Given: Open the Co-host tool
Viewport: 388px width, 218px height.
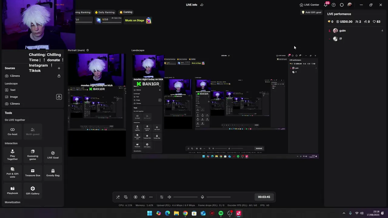Looking at the screenshot, I should click(12, 131).
